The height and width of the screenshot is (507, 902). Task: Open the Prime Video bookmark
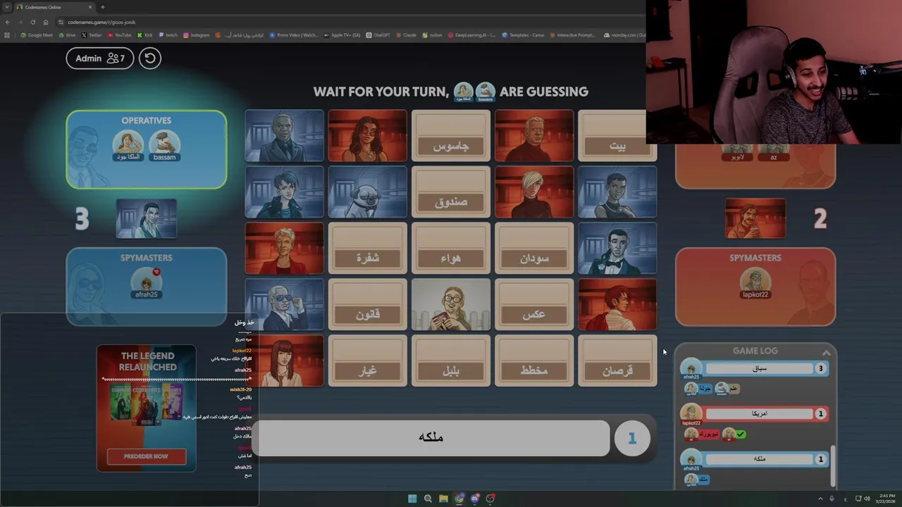point(294,35)
